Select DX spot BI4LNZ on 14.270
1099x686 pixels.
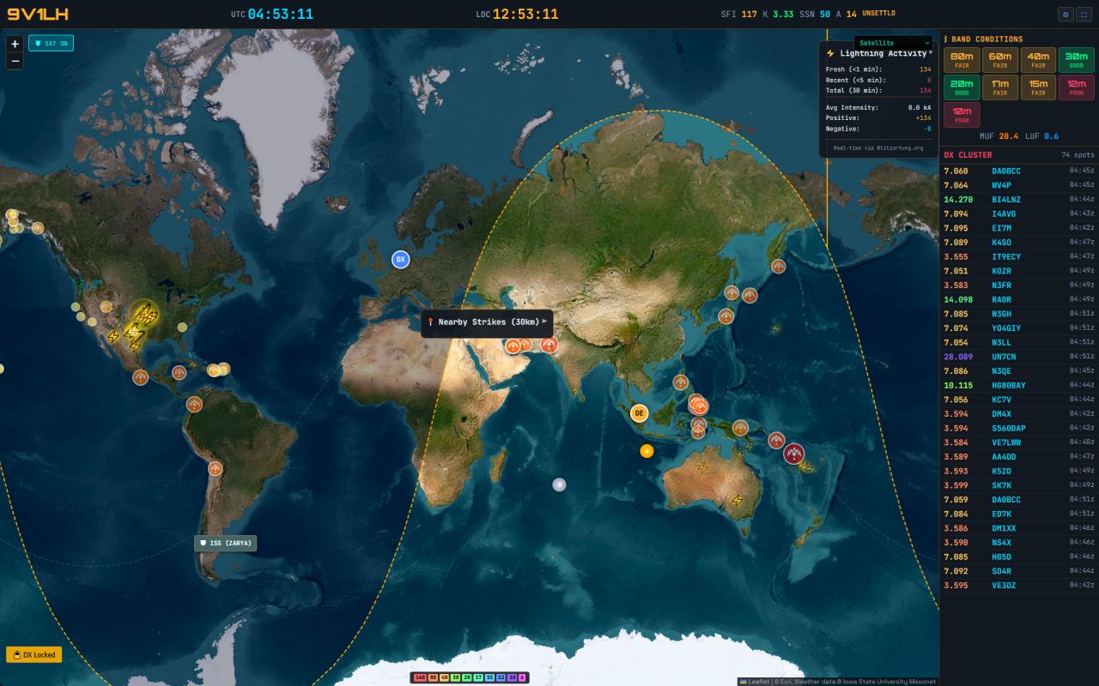tap(1005, 200)
